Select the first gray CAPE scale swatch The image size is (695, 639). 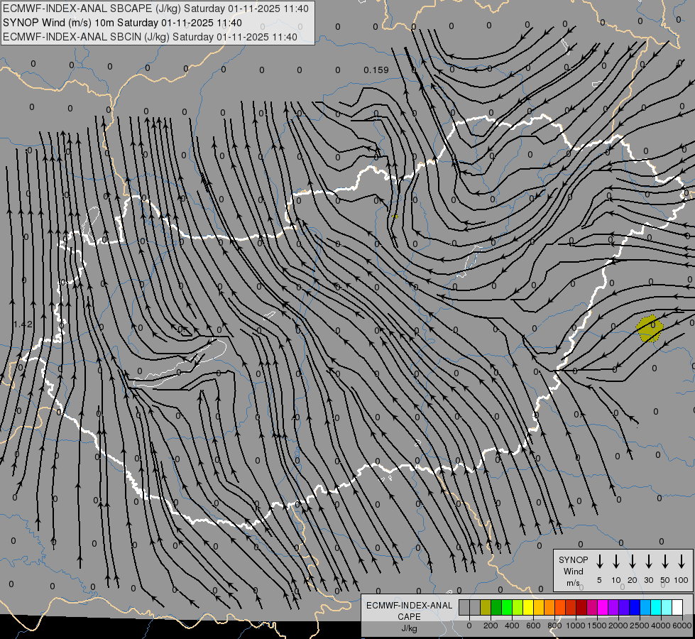pyautogui.click(x=464, y=607)
